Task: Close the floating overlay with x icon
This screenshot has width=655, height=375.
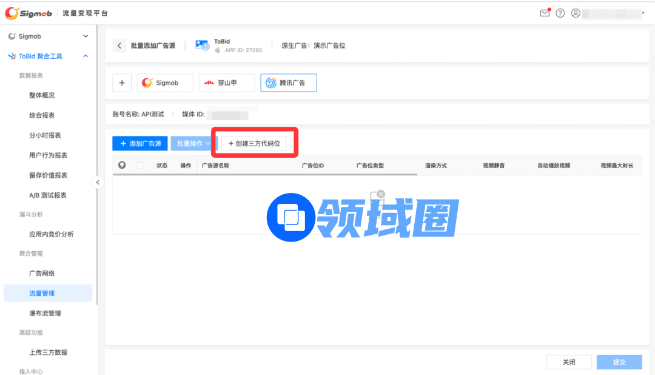Action: [x=380, y=194]
